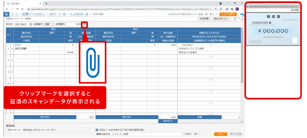Bookmark this page with star icon
This screenshot has width=307, height=138.
point(221,9)
